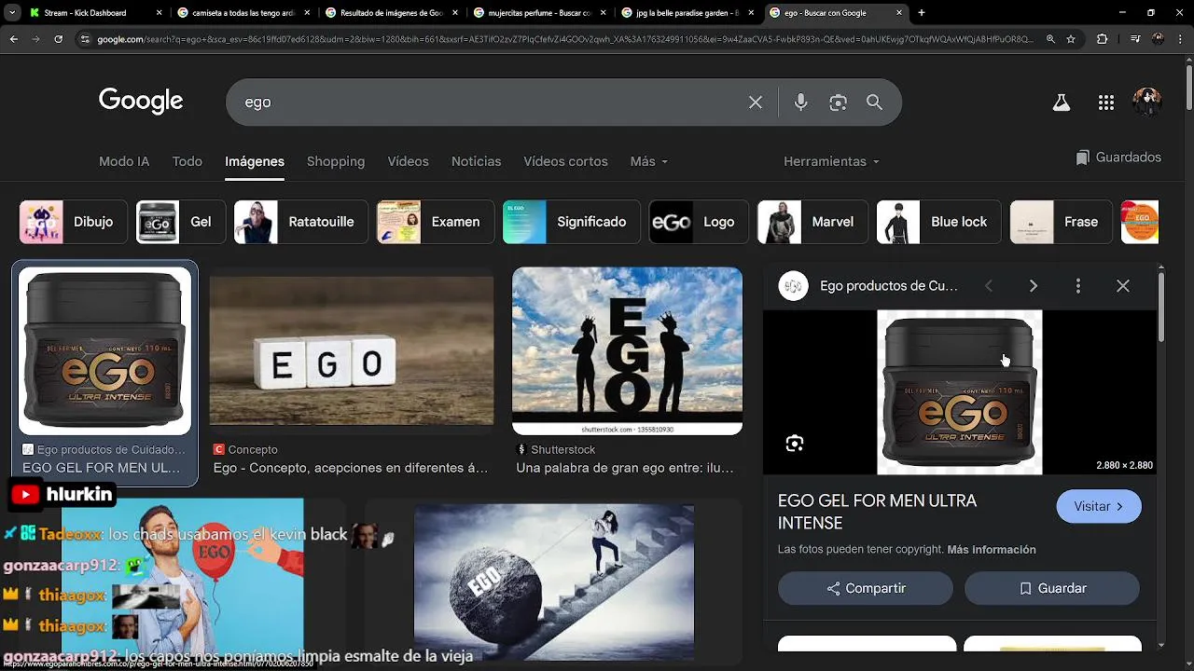This screenshot has height=671, width=1194.
Task: View site information icon in address bar
Action: coord(85,39)
